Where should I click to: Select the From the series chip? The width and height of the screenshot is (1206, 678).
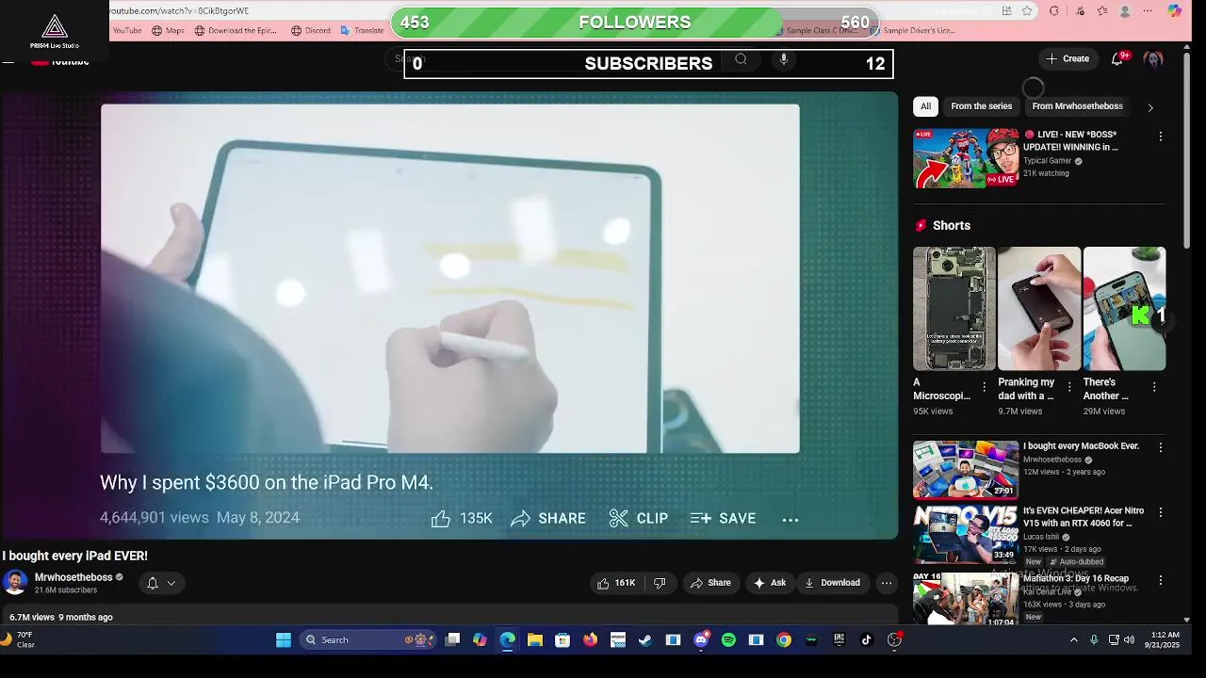pyautogui.click(x=981, y=106)
